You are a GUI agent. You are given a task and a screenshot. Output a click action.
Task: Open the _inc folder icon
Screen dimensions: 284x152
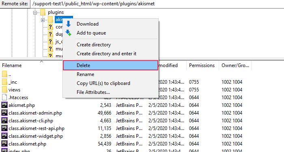click(x=4, y=82)
